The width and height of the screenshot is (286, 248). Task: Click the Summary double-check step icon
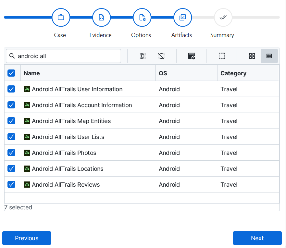point(223,18)
